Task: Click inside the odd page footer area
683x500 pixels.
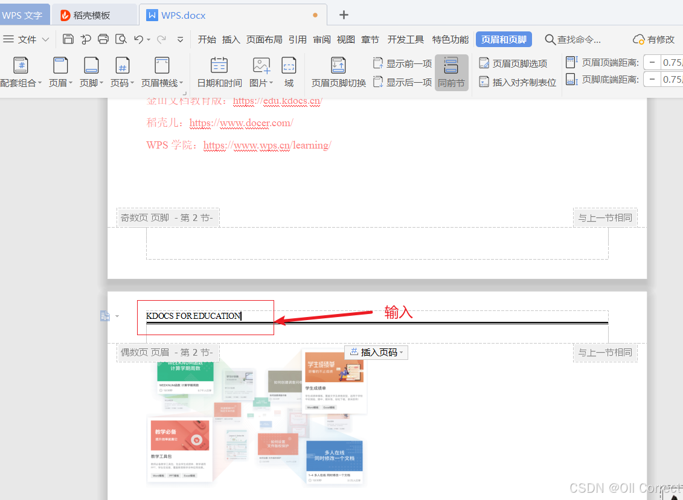Action: tap(377, 243)
